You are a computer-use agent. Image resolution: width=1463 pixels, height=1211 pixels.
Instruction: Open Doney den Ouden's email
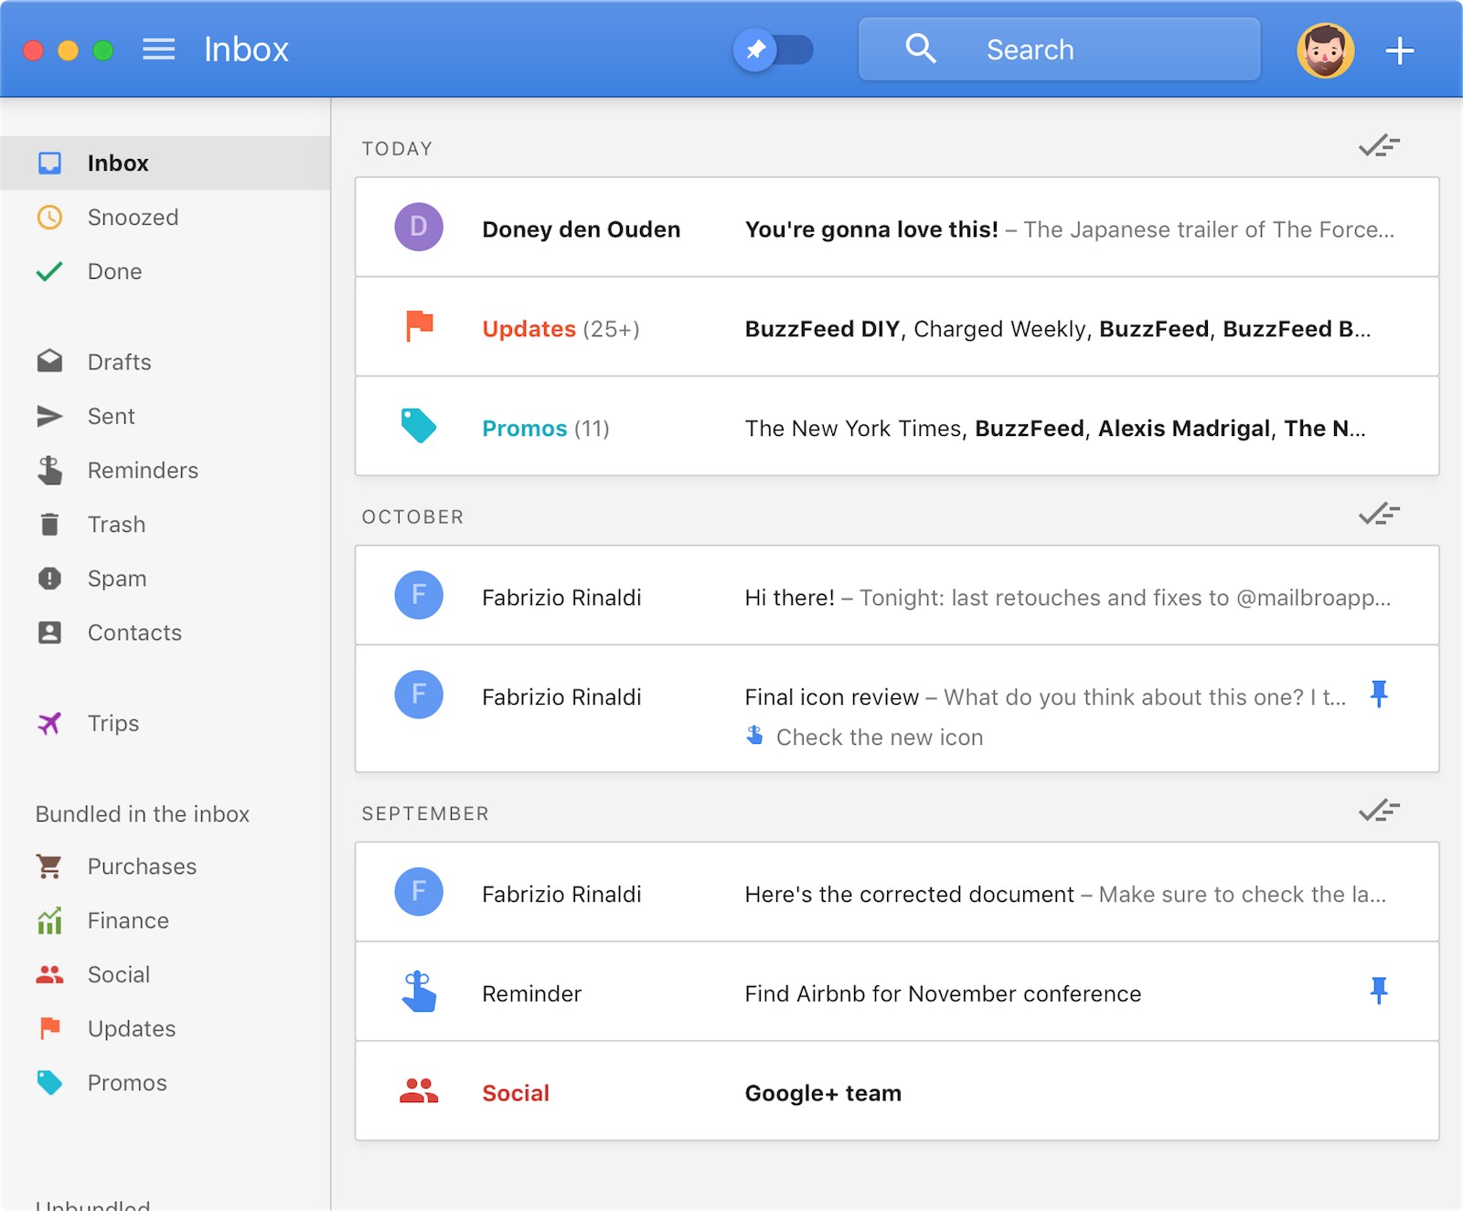point(897,228)
